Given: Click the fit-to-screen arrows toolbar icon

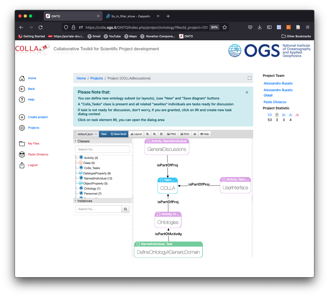Looking at the screenshot, I should pyautogui.click(x=161, y=134).
